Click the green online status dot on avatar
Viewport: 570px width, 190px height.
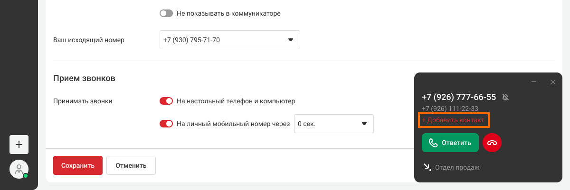click(26, 176)
